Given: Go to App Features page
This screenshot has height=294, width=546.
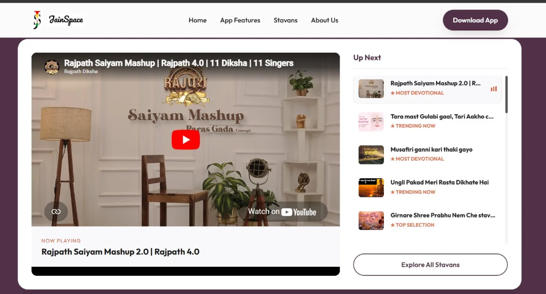Looking at the screenshot, I should pos(240,20).
